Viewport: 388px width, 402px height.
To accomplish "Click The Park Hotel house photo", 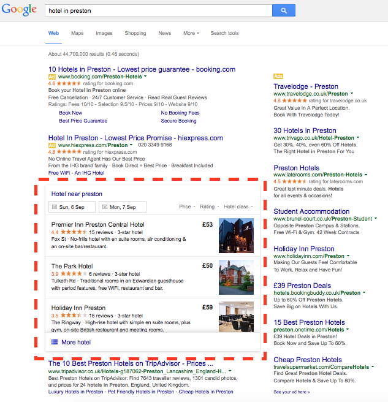I will (x=236, y=277).
